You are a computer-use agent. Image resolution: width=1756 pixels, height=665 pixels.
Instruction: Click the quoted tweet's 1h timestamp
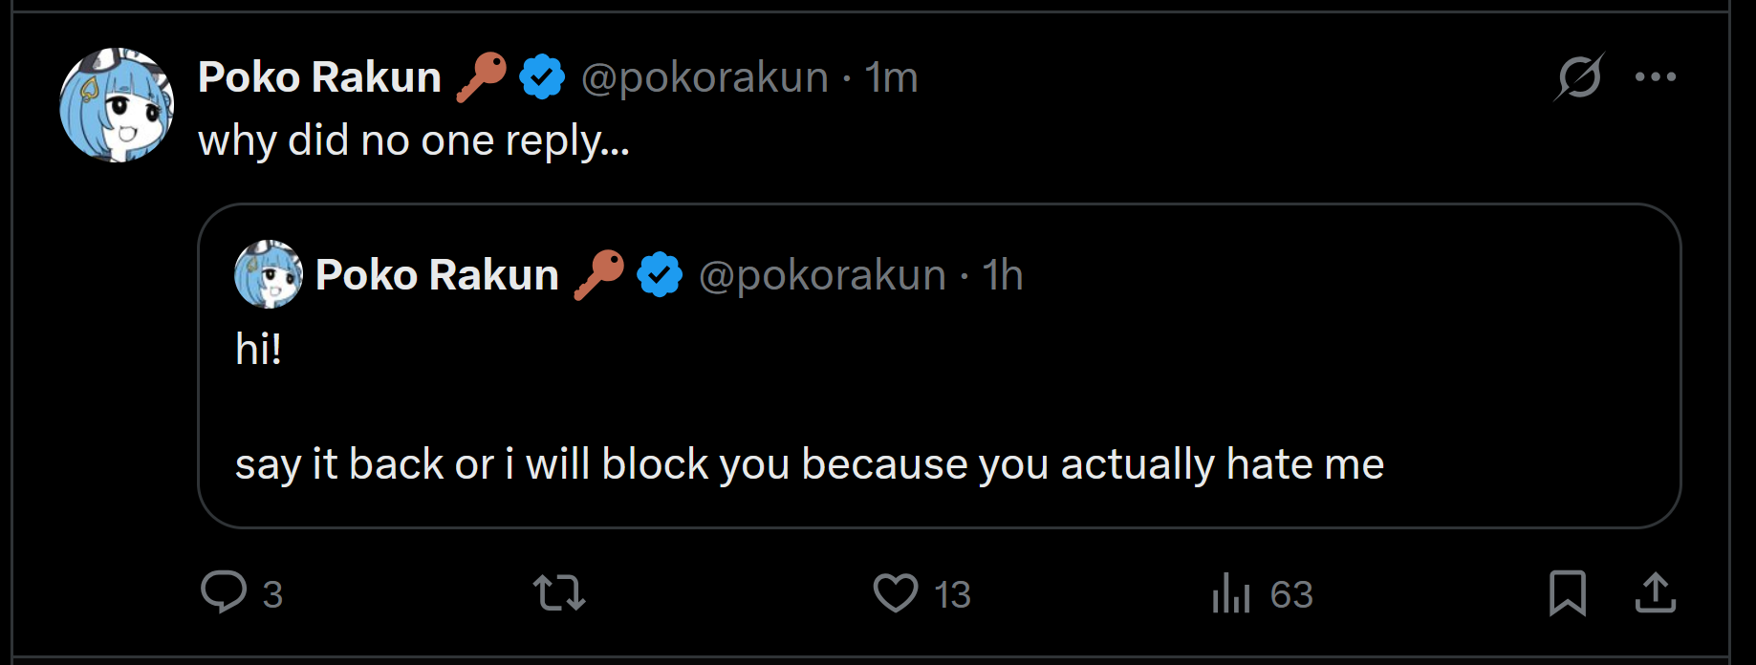[x=1003, y=275]
